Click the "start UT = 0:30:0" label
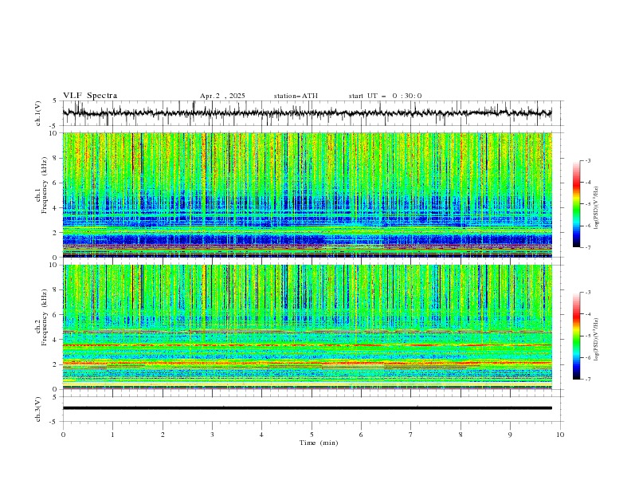This screenshot has width=631, height=488. [x=385, y=96]
